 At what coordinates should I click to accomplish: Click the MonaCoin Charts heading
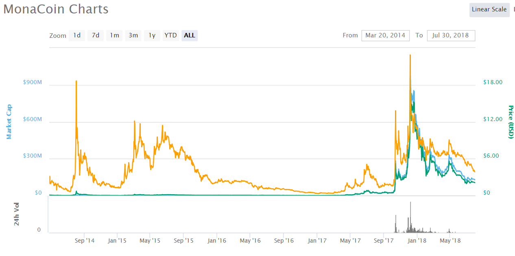coord(56,9)
